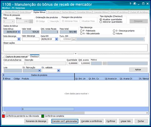The image size is (151, 127).
Task: Click Qt. Ent. Cx column header
Action: point(96,79)
